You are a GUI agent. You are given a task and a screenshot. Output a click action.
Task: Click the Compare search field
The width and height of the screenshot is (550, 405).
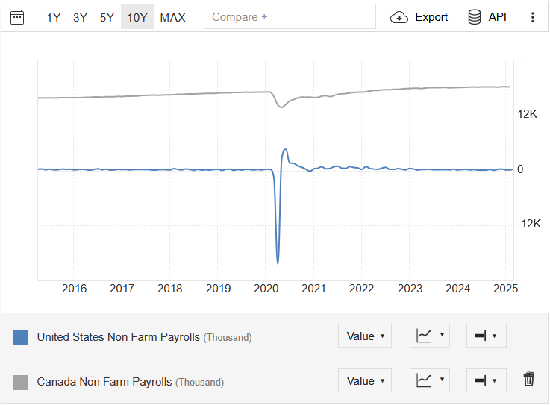290,17
